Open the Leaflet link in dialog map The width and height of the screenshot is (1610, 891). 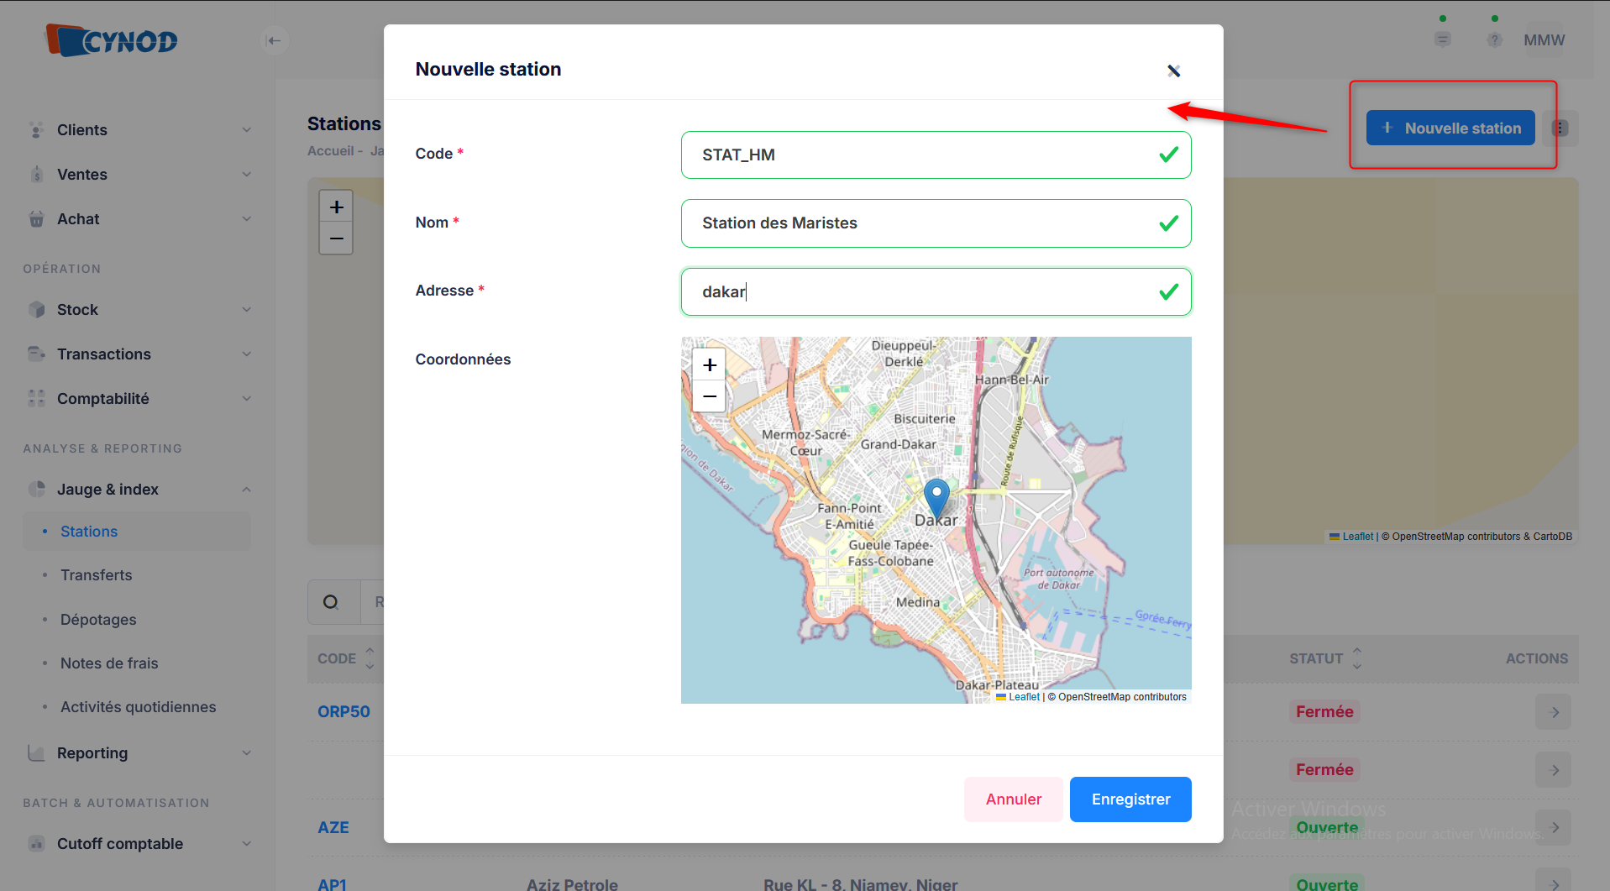point(1024,697)
